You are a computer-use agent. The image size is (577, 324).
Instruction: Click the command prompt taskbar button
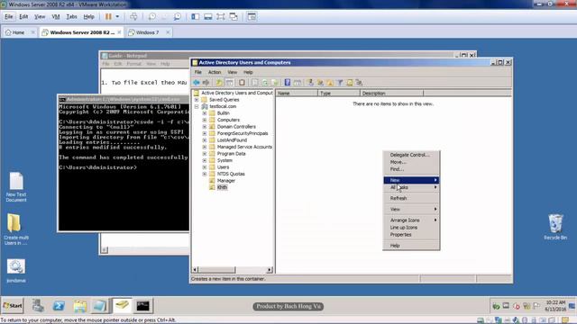(142, 306)
